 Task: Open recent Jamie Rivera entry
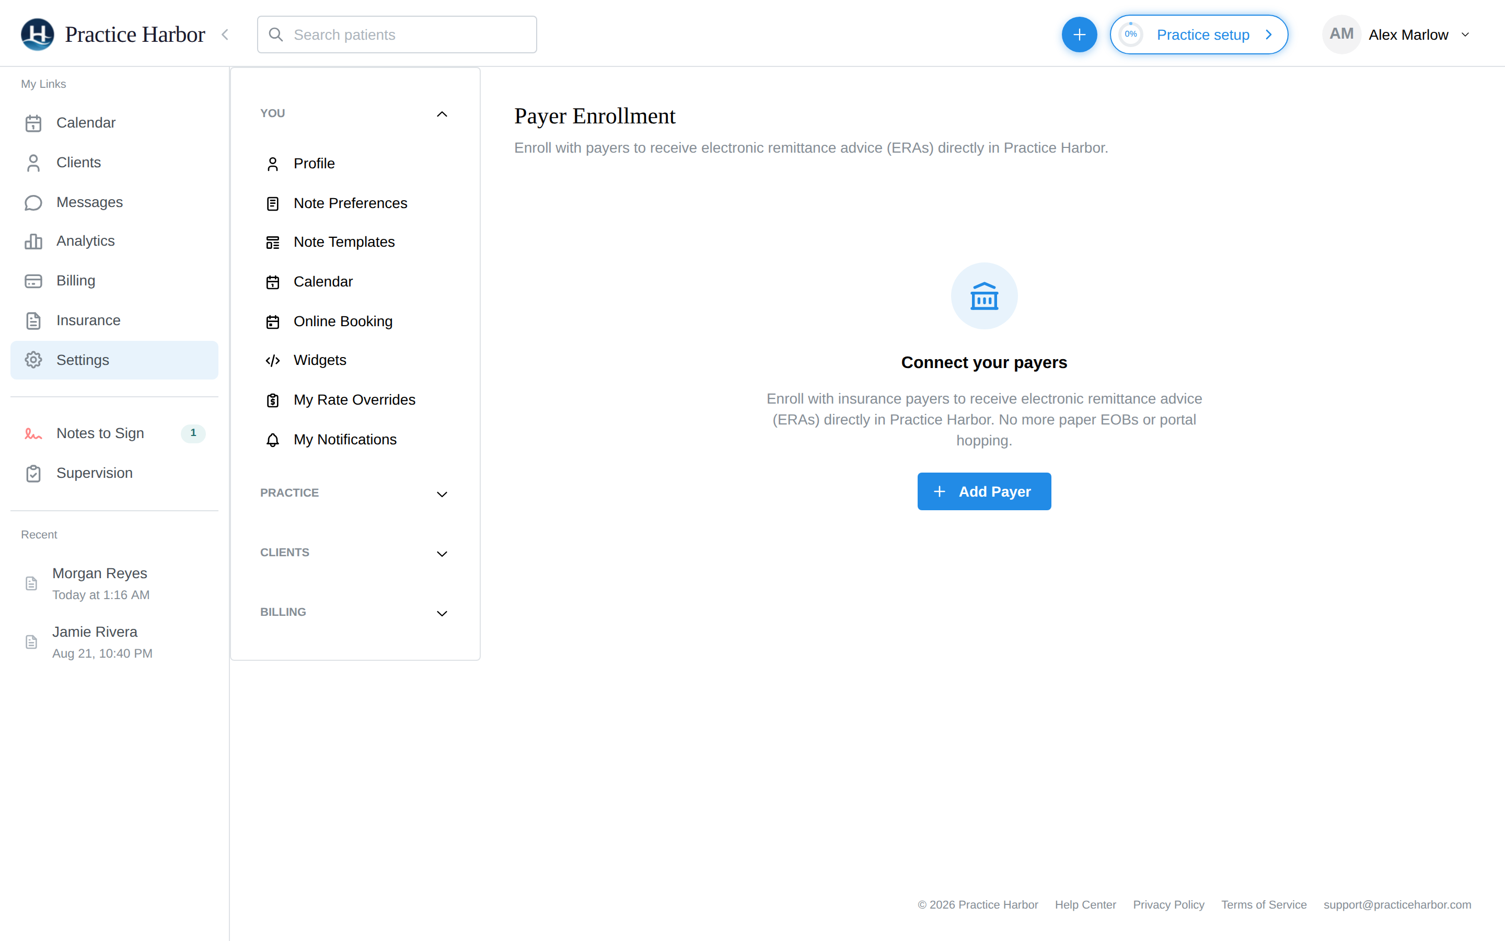tap(114, 642)
